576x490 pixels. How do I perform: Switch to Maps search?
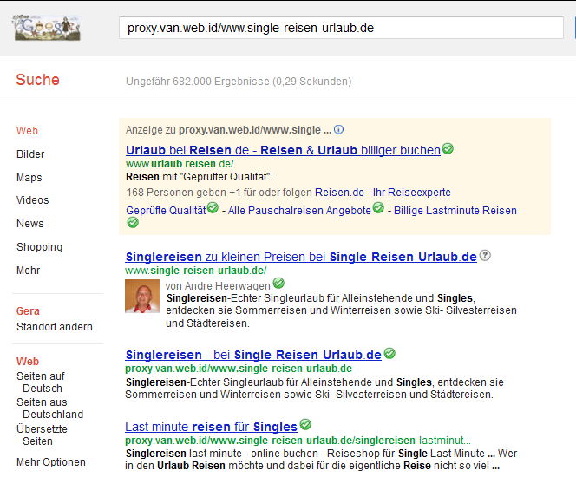tap(29, 178)
